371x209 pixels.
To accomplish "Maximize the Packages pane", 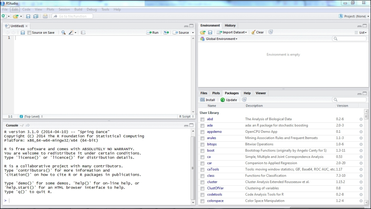I will (365, 94).
